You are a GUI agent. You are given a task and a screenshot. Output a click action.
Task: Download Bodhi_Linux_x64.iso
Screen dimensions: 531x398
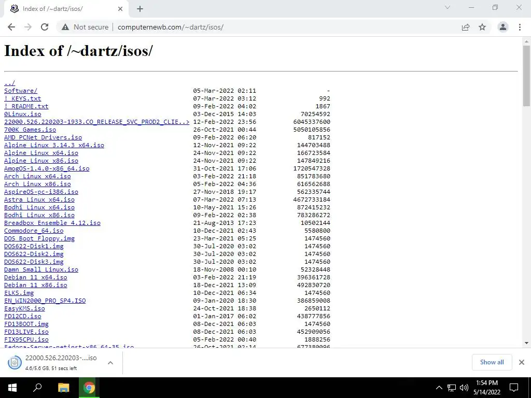[39, 207]
